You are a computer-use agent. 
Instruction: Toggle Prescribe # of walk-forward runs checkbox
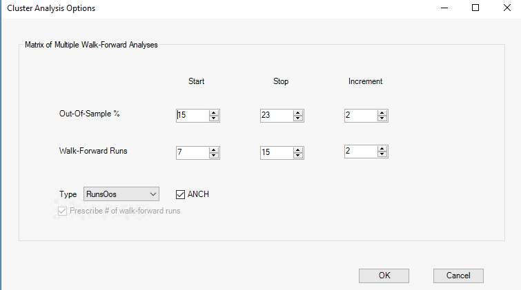[x=63, y=211]
